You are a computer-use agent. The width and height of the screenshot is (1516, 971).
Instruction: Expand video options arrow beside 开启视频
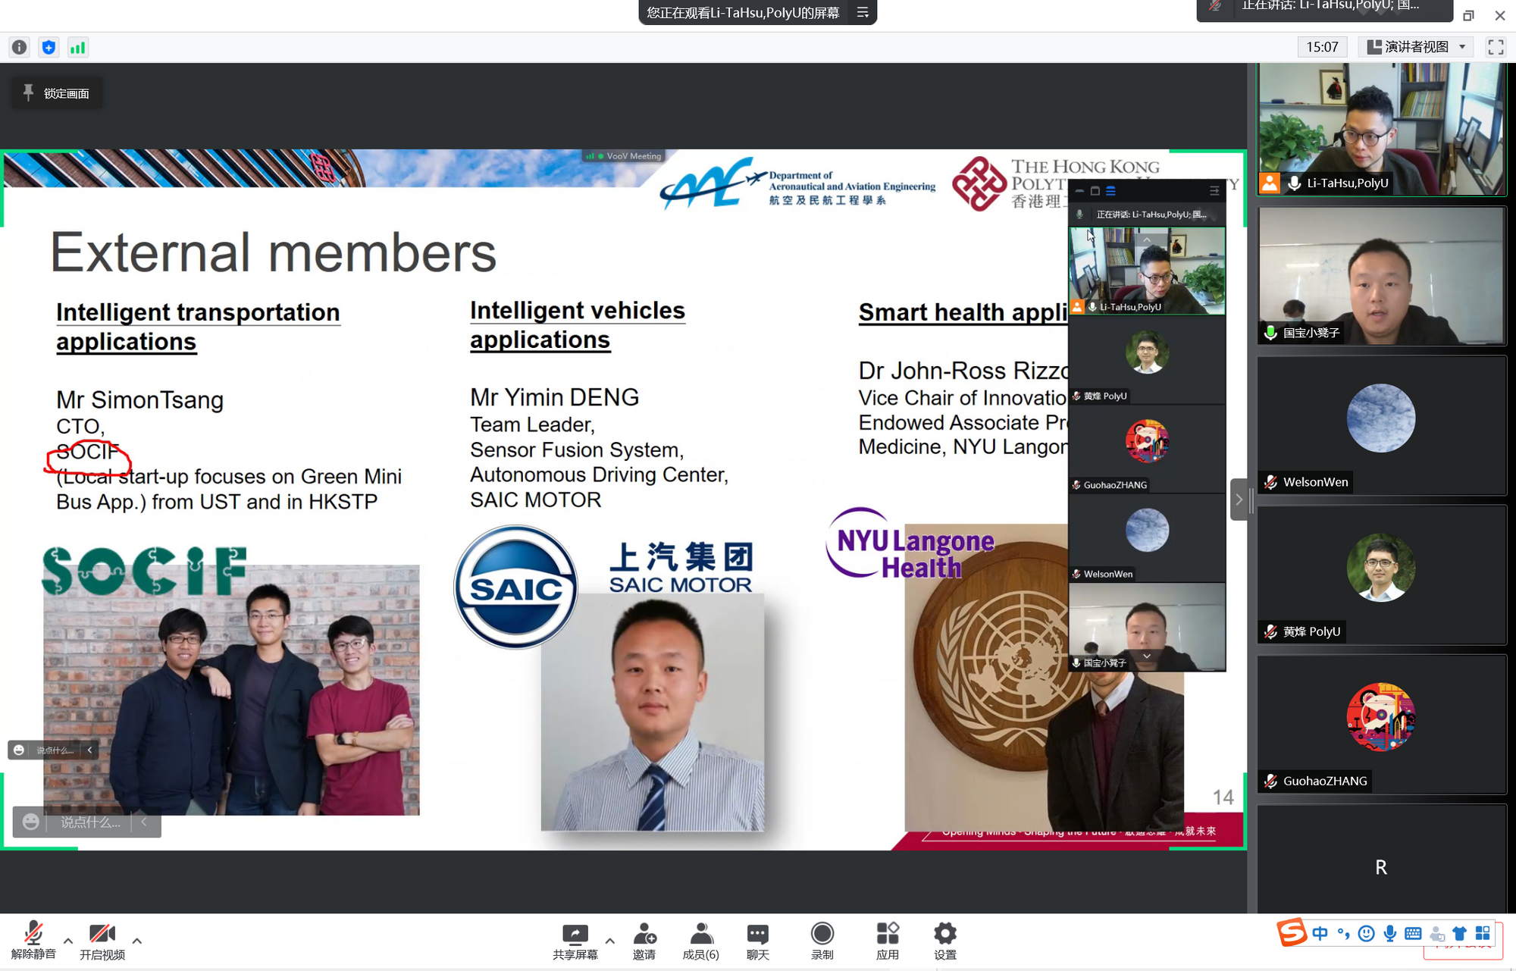(x=137, y=941)
